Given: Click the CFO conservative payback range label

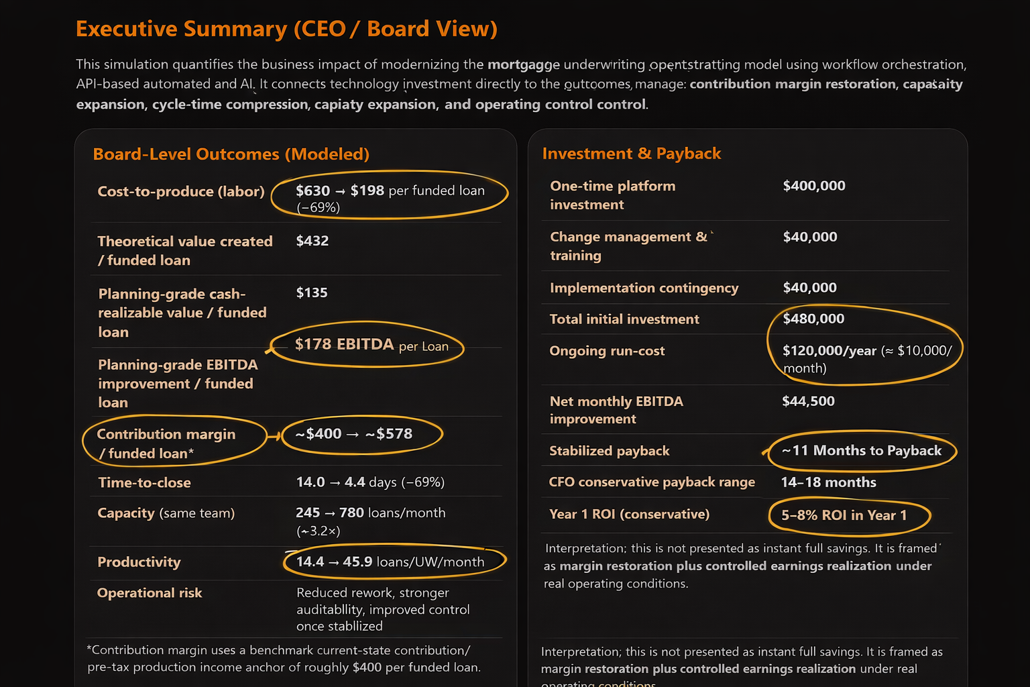Looking at the screenshot, I should pos(651,482).
